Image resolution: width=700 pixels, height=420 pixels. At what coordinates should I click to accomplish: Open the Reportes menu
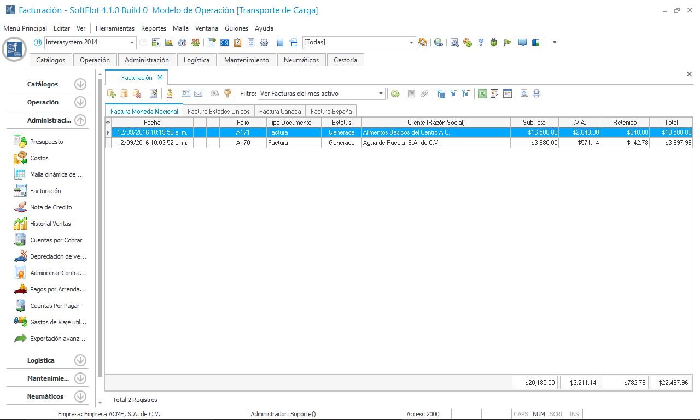pyautogui.click(x=153, y=28)
